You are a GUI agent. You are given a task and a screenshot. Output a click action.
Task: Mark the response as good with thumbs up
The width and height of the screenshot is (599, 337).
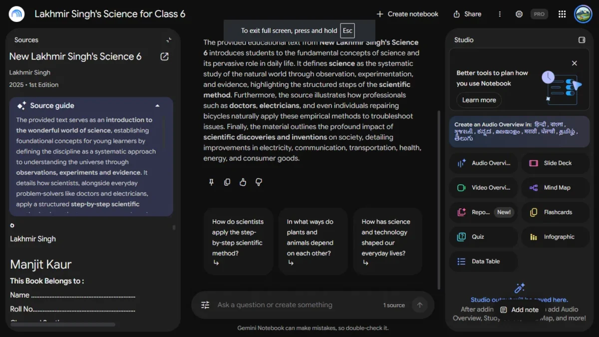(243, 182)
